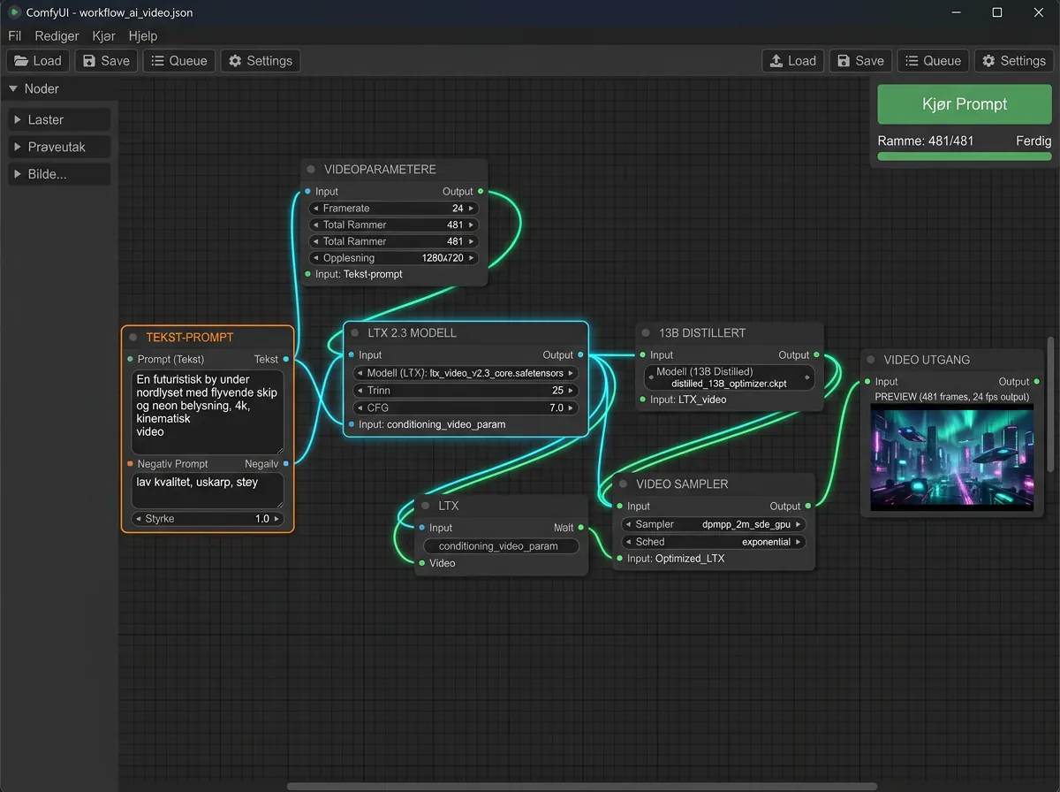Open the Modell (LTX) safetensors dropdown
The width and height of the screenshot is (1060, 792).
coord(466,372)
